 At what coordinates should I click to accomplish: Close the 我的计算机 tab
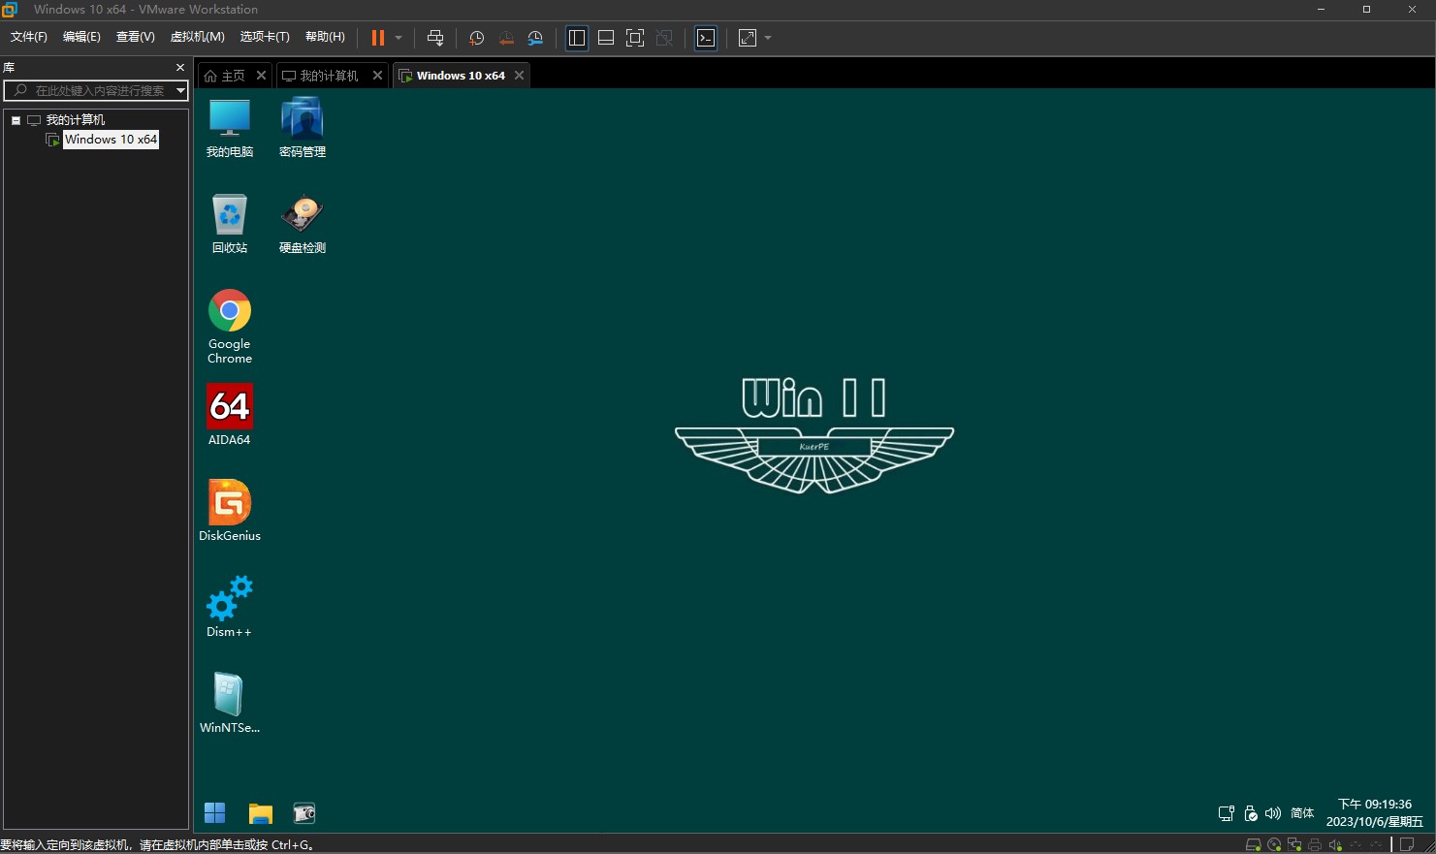click(x=378, y=76)
